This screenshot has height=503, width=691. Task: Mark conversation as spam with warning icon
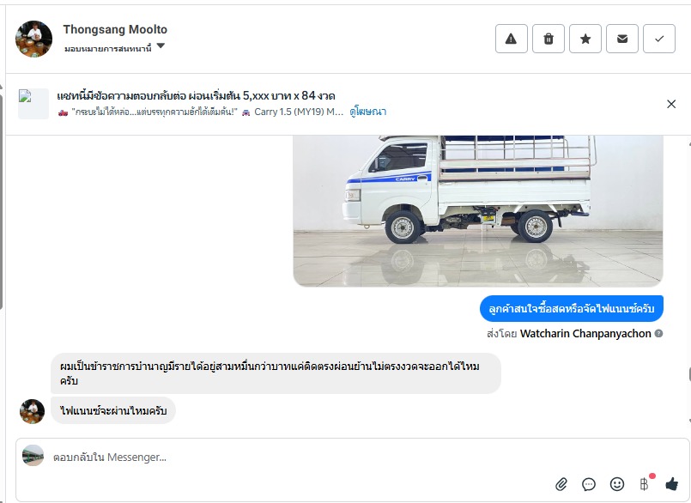pyautogui.click(x=512, y=39)
